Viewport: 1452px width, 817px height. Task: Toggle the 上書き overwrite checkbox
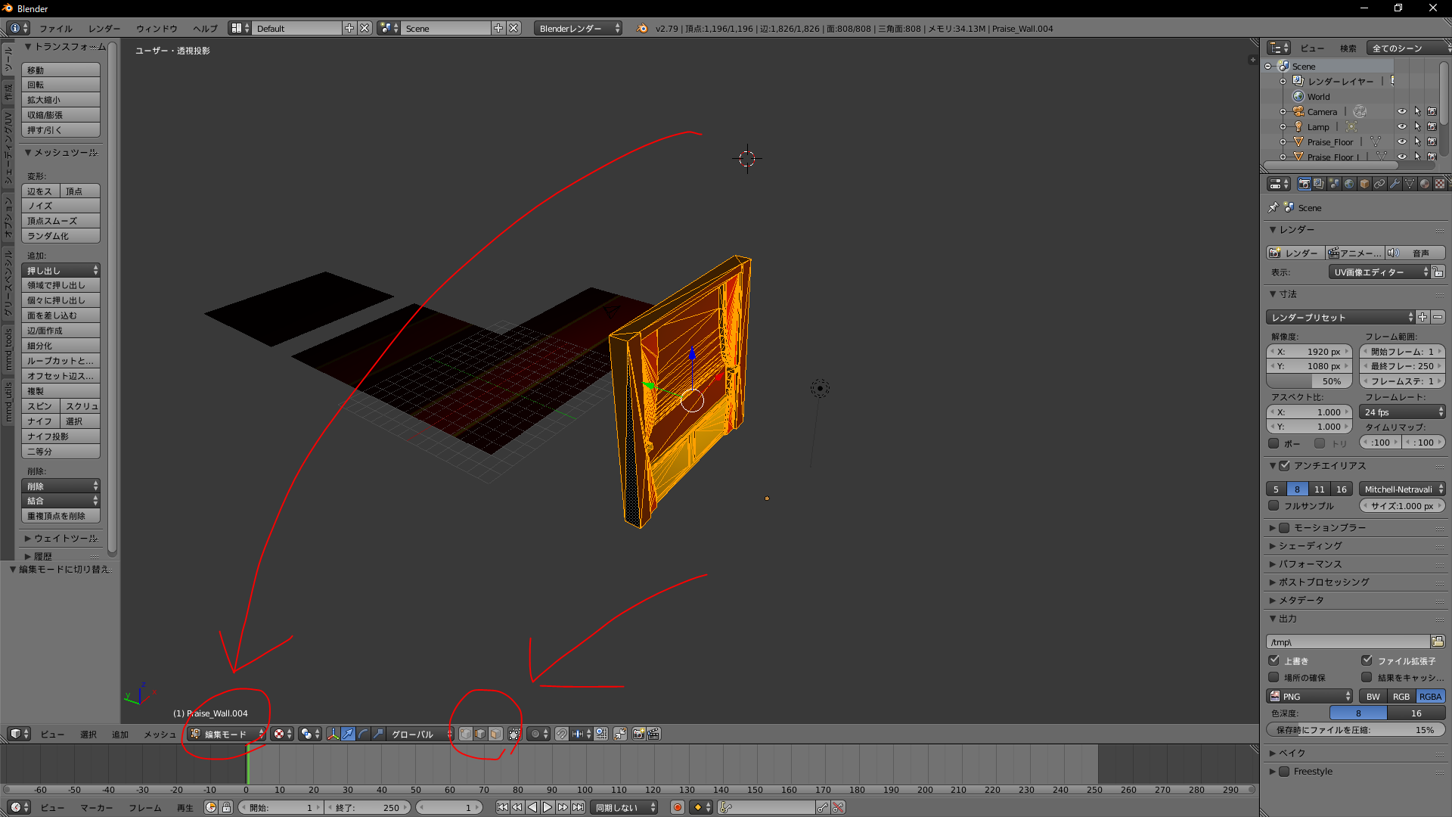(1274, 660)
